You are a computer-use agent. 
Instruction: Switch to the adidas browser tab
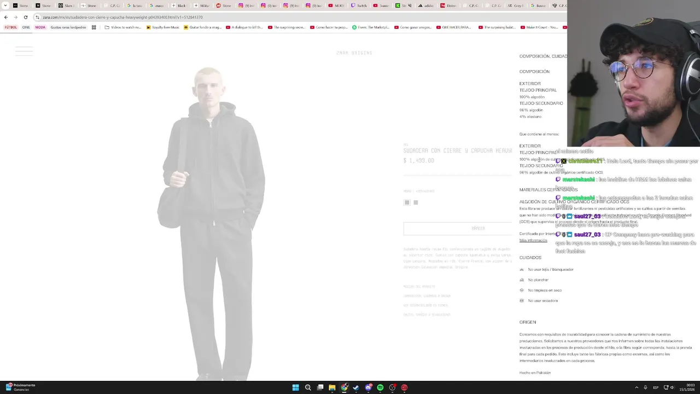pyautogui.click(x=427, y=5)
